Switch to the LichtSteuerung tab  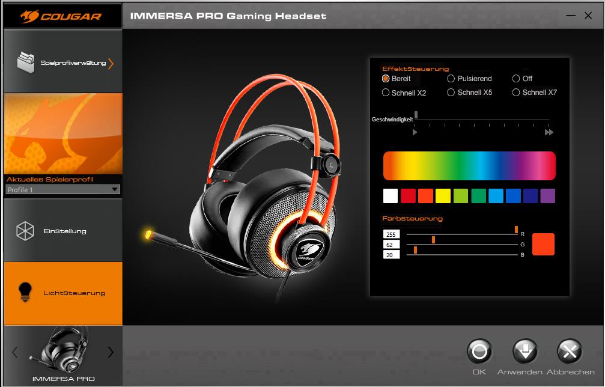tap(62, 293)
